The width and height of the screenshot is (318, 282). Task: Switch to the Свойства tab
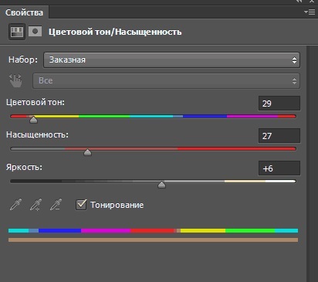pyautogui.click(x=24, y=12)
